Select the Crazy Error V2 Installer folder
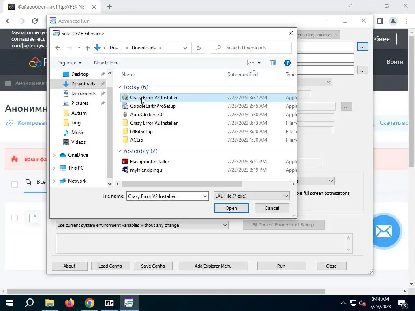Viewport: 415px width, 311px height. [x=154, y=123]
